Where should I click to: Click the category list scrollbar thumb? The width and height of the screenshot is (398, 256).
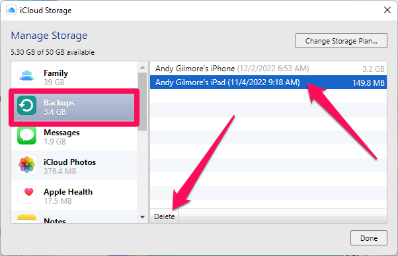tap(142, 102)
